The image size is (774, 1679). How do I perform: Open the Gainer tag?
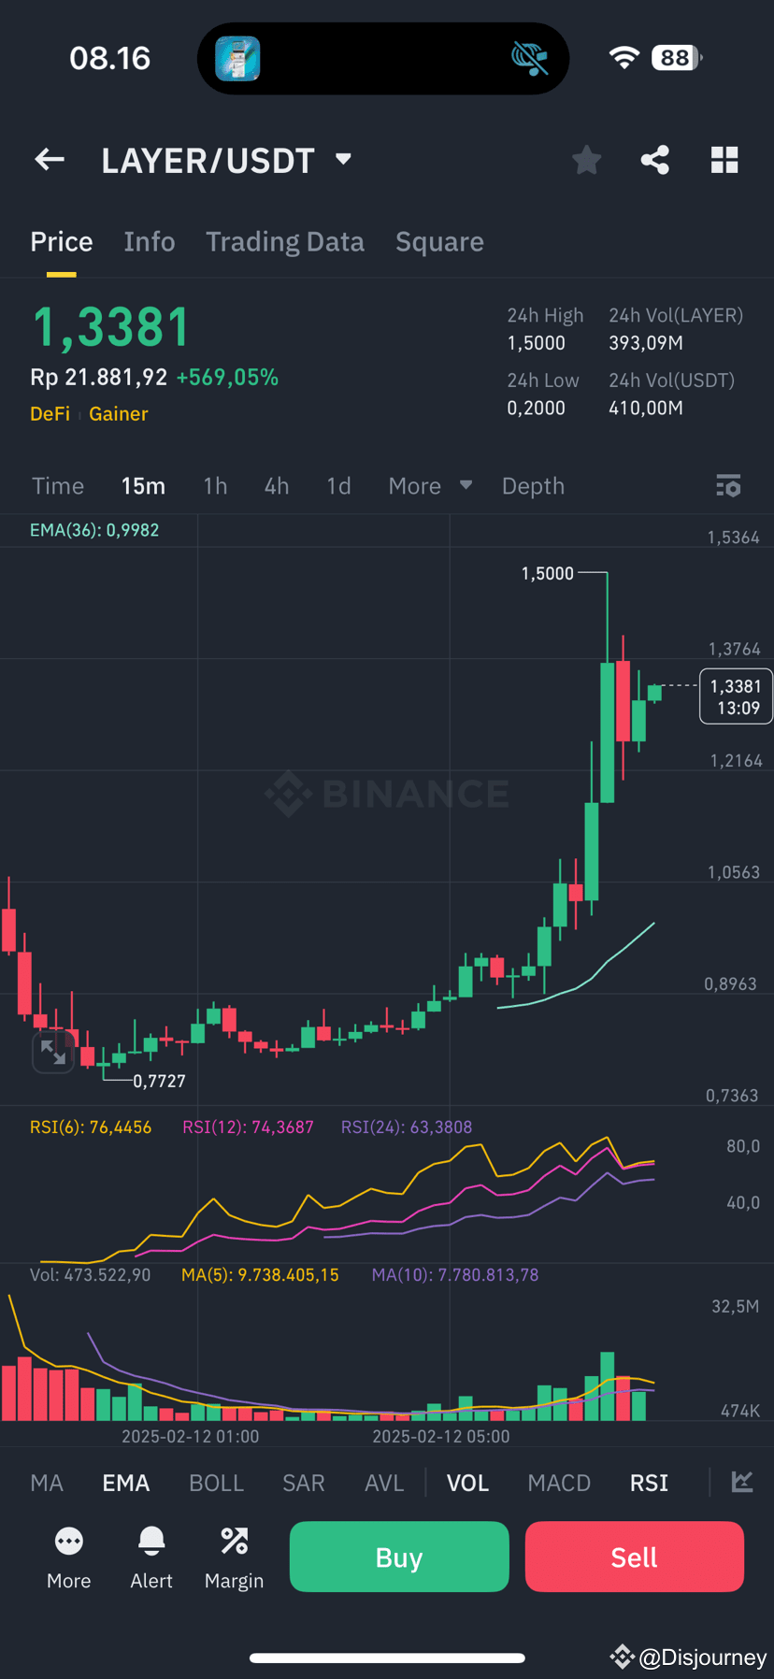coord(119,414)
